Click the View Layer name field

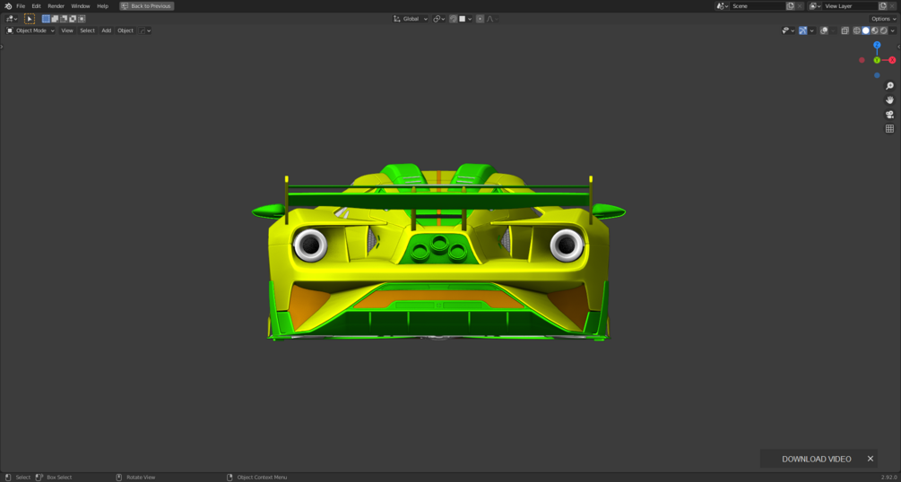pyautogui.click(x=850, y=5)
